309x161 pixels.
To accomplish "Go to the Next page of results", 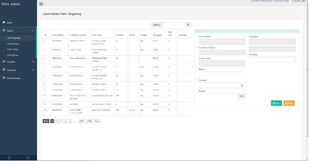I will 97,121.
